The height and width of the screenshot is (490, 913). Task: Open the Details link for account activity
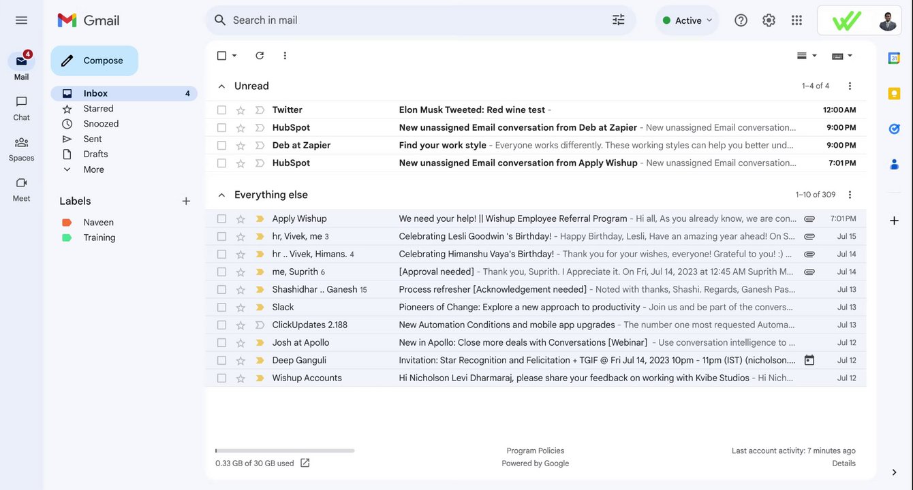pyautogui.click(x=844, y=463)
